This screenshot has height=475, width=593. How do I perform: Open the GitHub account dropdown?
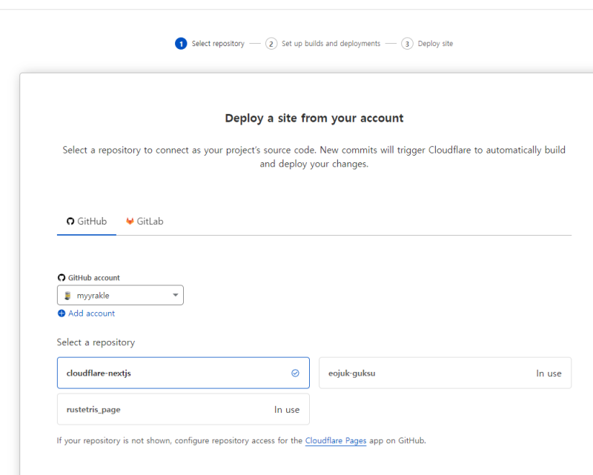point(120,296)
